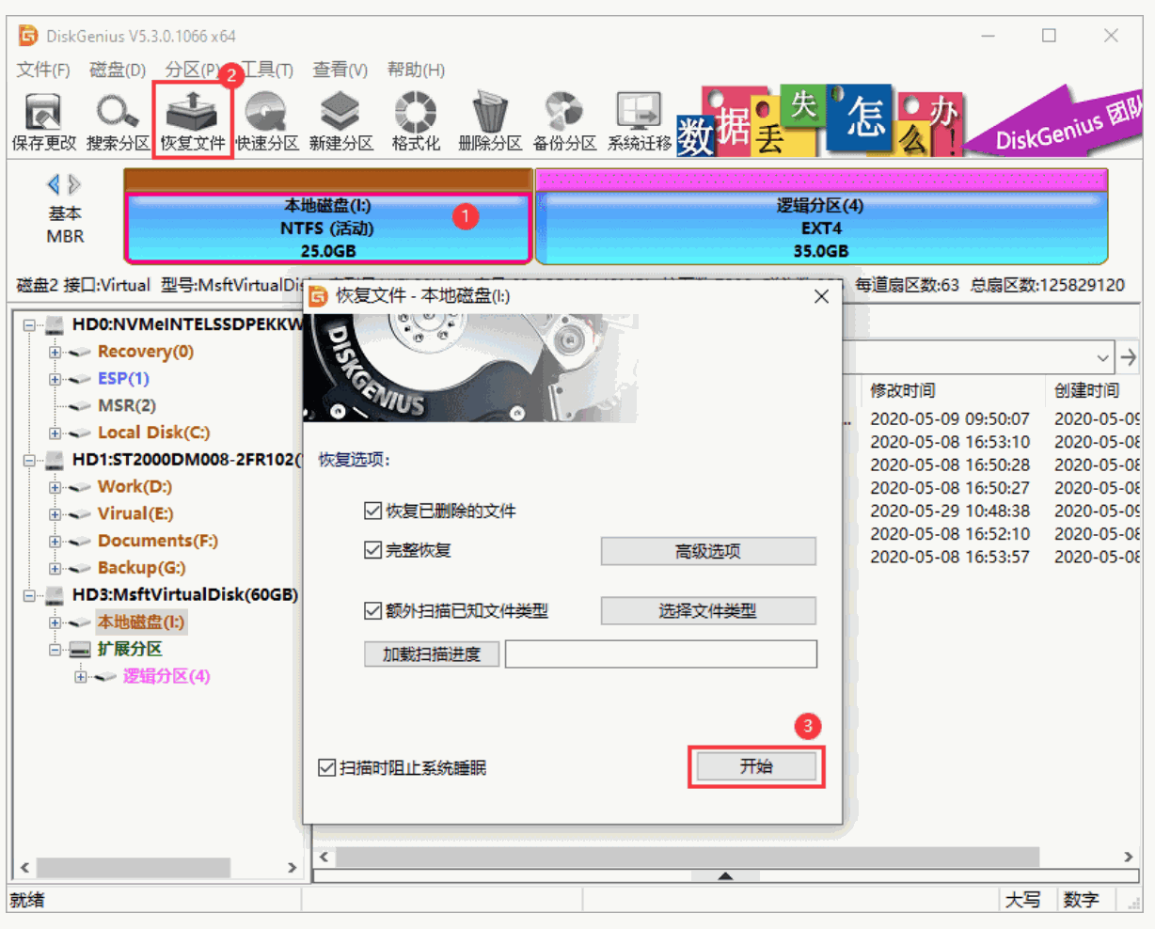
Task: Click the 创建时间 column header
Action: [1087, 390]
